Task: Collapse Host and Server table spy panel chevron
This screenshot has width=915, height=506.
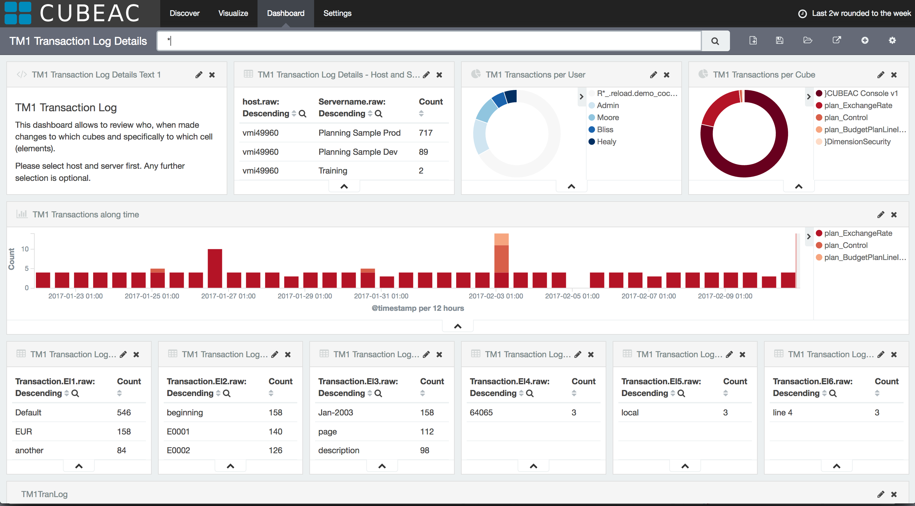Action: (344, 187)
